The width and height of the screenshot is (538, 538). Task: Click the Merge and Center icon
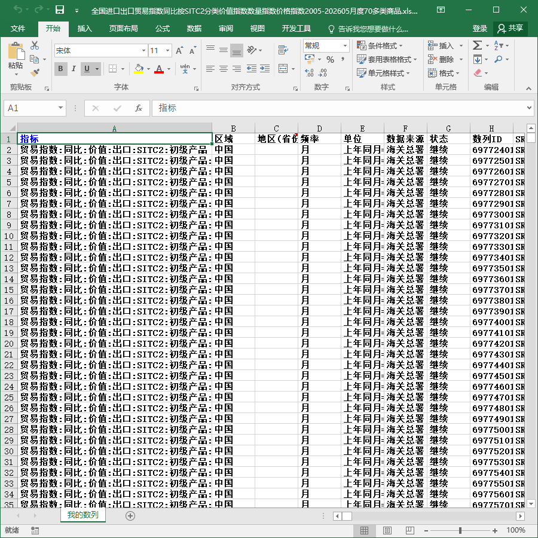point(283,68)
